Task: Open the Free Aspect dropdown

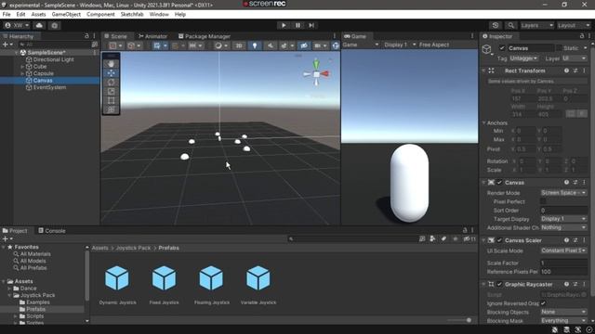Action: (x=434, y=45)
